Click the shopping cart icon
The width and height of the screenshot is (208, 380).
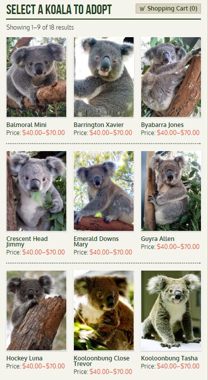pos(142,9)
